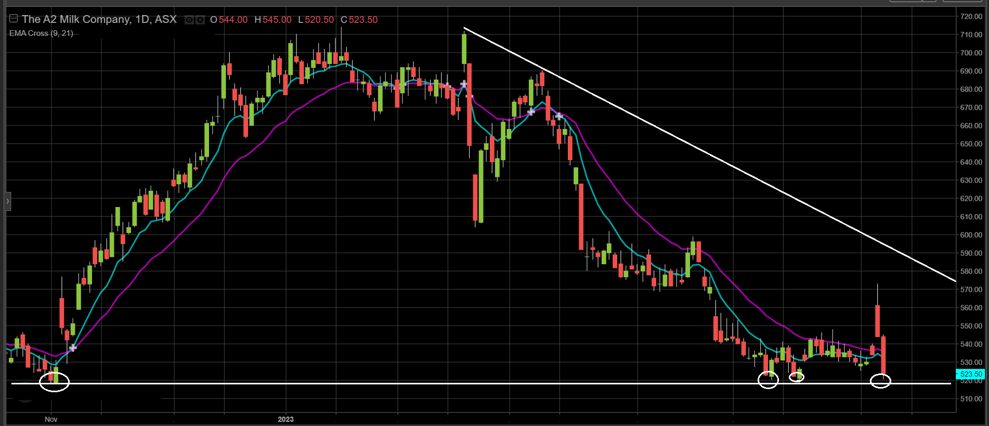Collapse the chart legend using the box icon
Screen dimensions: 989x426
coord(14,19)
